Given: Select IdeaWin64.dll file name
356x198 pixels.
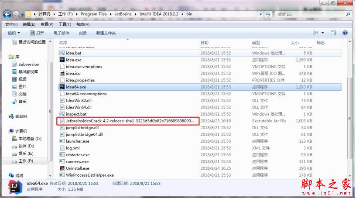Looking at the screenshot, I should pos(79,107).
